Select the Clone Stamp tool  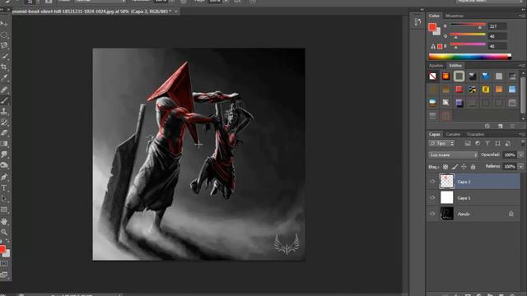pyautogui.click(x=4, y=111)
